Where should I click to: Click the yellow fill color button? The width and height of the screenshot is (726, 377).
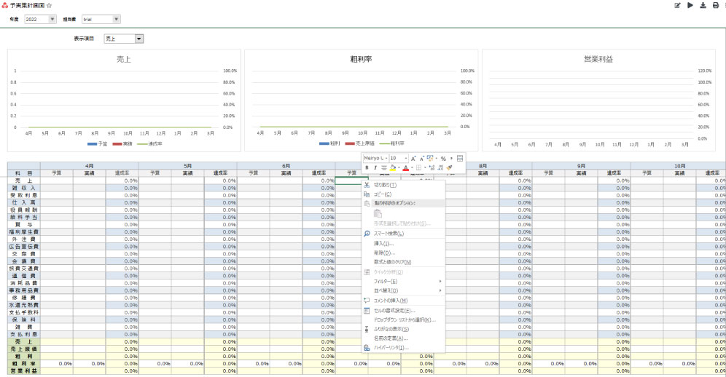(x=392, y=167)
